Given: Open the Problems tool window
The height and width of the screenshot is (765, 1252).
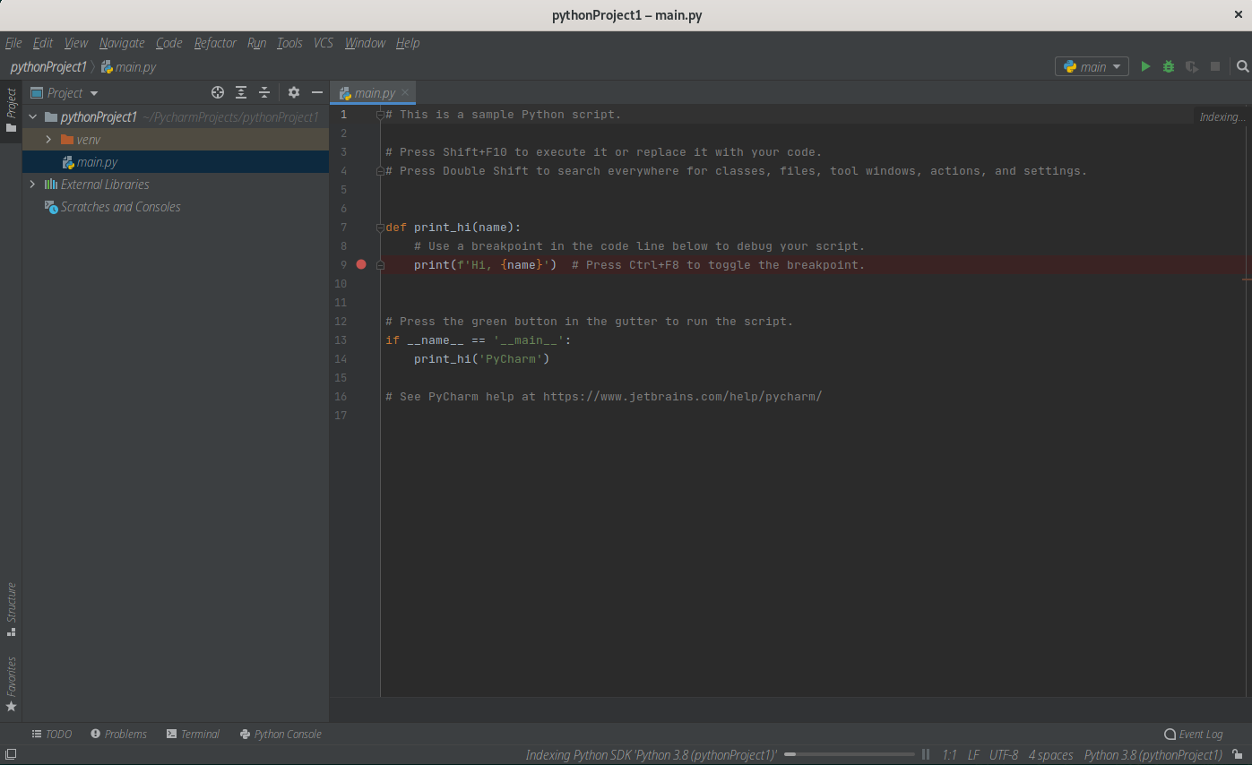Looking at the screenshot, I should click(118, 734).
